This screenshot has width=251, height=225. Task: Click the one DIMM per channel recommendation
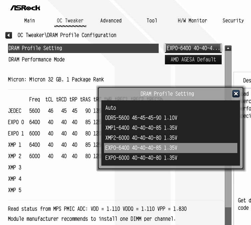(92, 219)
